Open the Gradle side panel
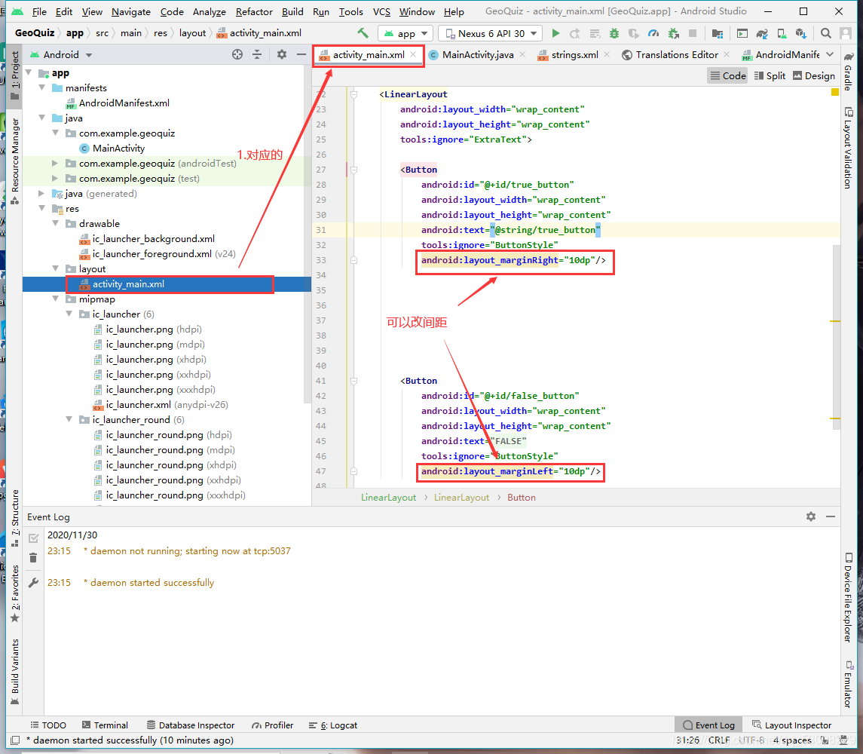Screen dimensions: 863x754 click(848, 72)
